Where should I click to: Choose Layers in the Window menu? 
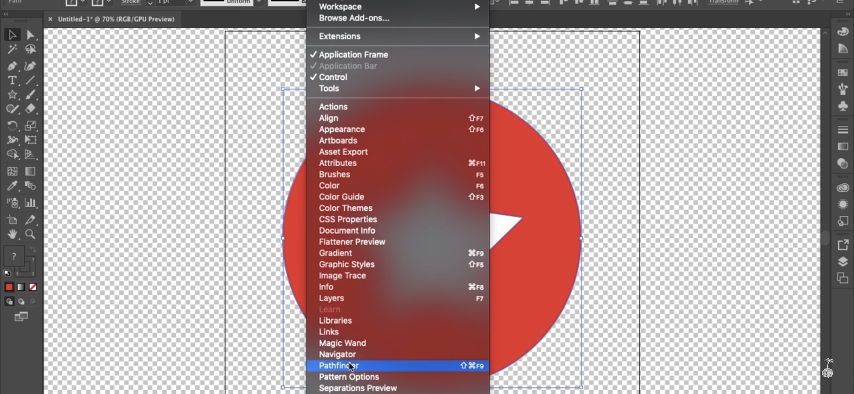[398, 298]
